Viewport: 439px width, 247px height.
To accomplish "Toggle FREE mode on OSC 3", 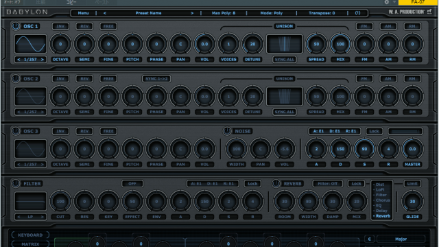I will [x=108, y=131].
